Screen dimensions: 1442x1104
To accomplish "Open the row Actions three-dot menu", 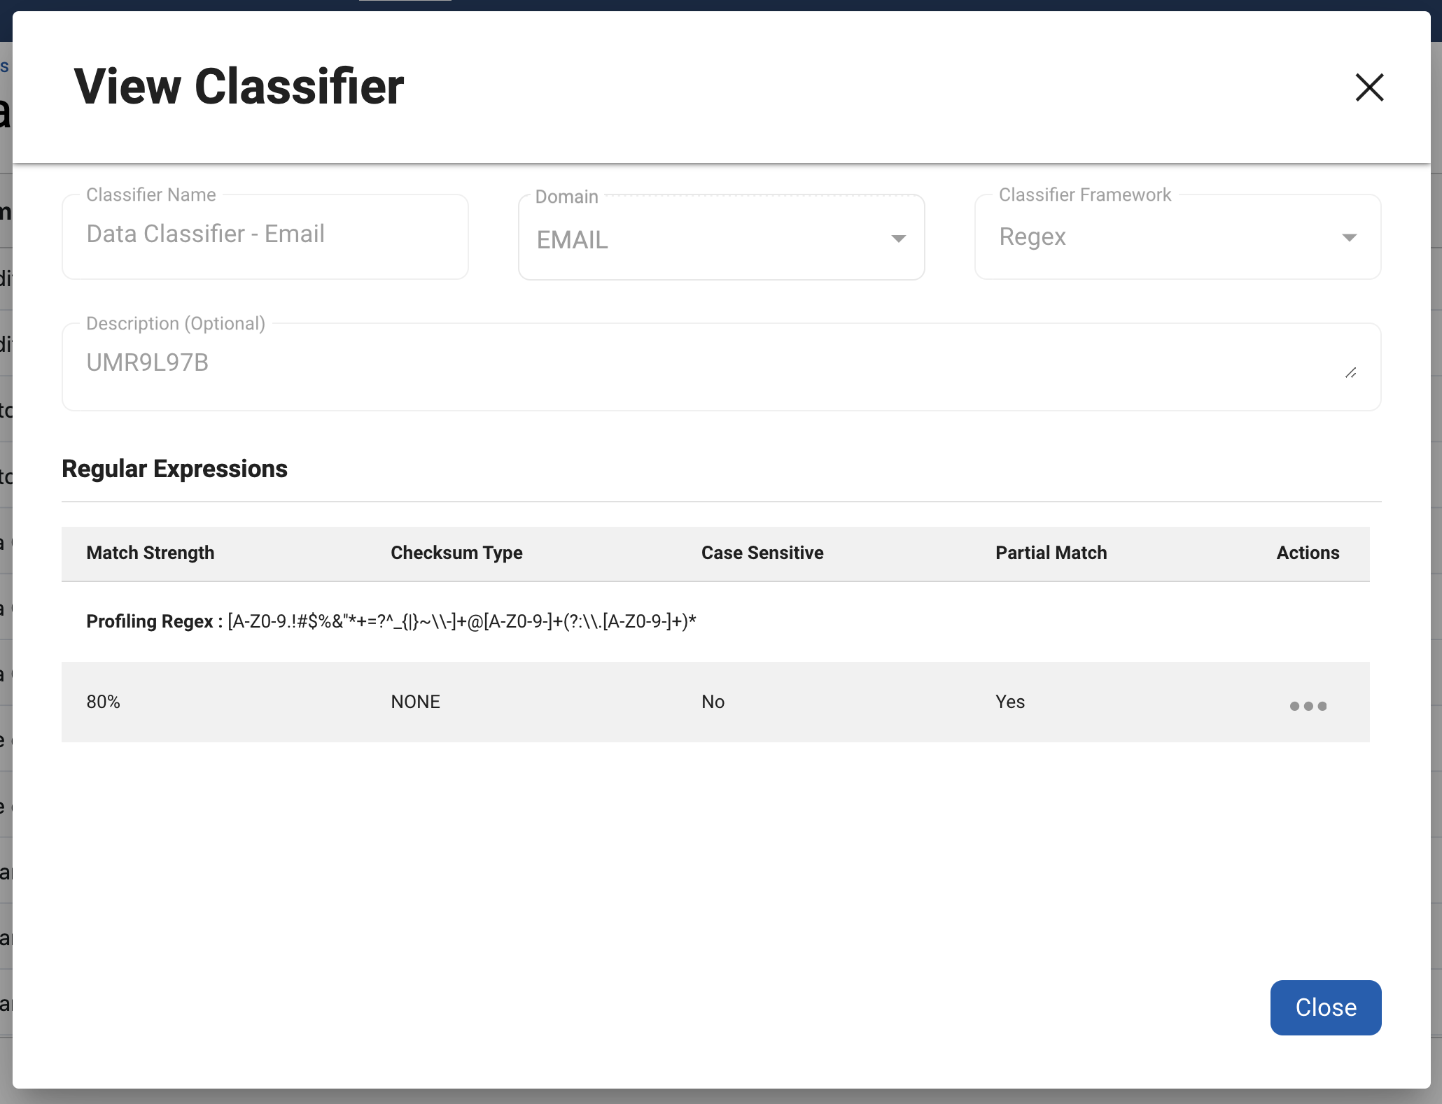I will point(1308,706).
